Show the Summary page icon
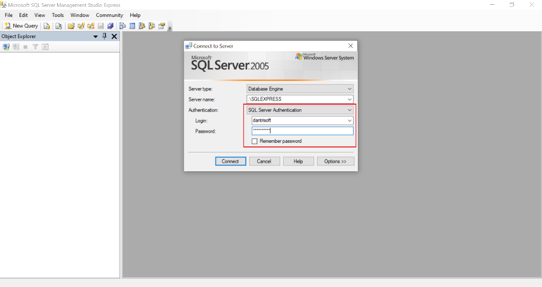Image resolution: width=542 pixels, height=287 pixels. (132, 26)
